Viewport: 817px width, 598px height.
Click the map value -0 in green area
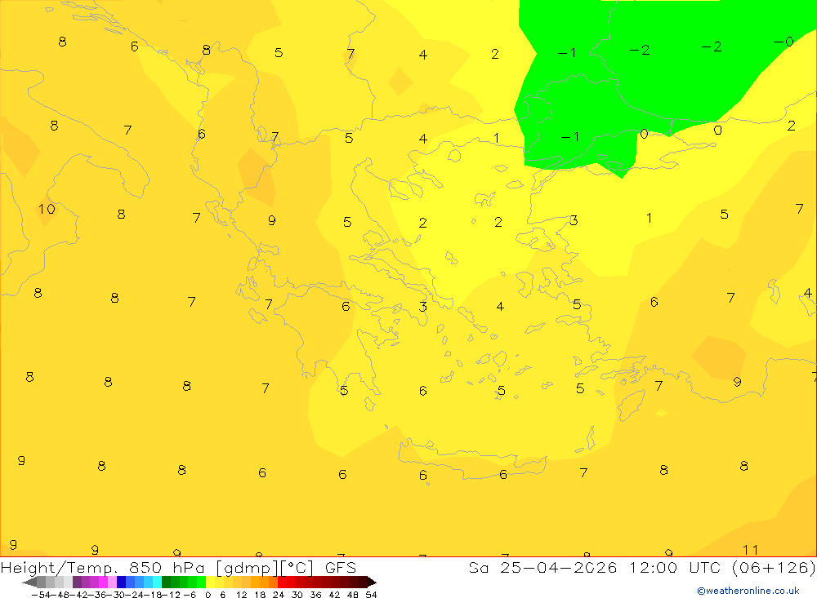[x=784, y=42]
